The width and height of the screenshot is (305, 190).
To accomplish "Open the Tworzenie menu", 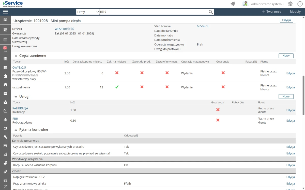I will (x=271, y=12).
